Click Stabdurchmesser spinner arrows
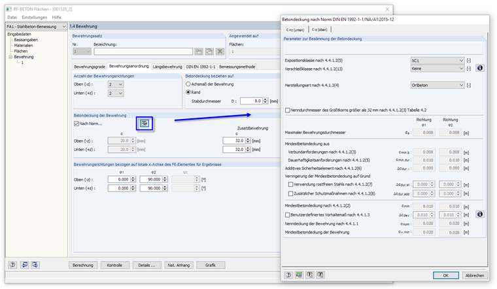Viewport: 497px width, 289px height. pyautogui.click(x=266, y=101)
